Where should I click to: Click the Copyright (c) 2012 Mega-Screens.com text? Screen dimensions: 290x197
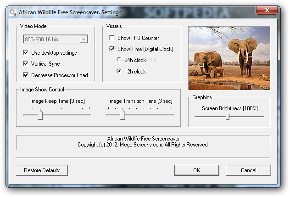pos(143,145)
